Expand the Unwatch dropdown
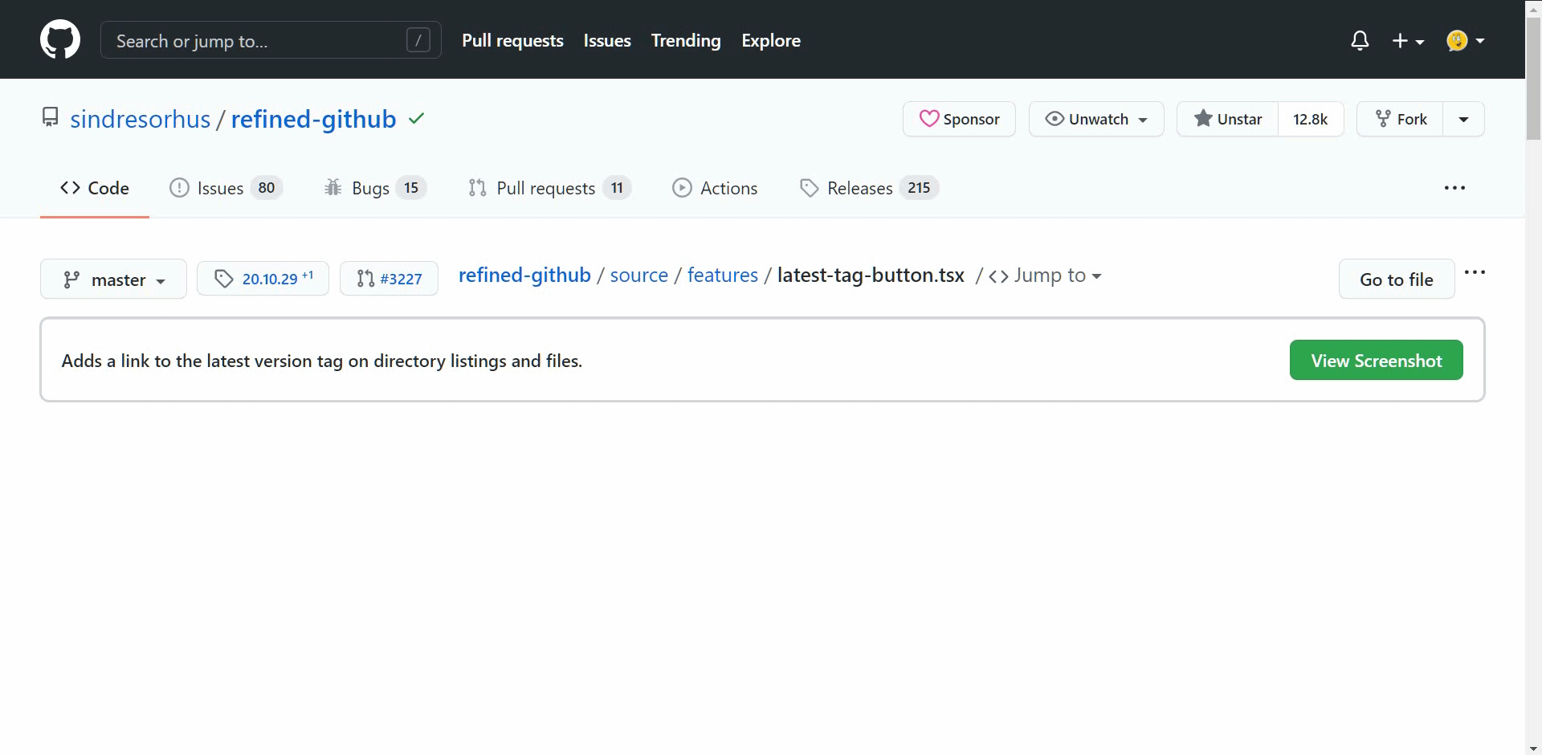 point(1096,119)
